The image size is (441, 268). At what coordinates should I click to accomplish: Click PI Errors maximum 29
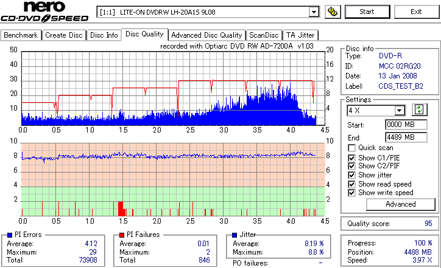(x=93, y=252)
